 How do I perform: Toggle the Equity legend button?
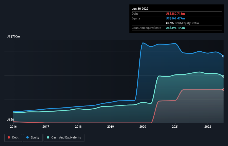pos(33,138)
